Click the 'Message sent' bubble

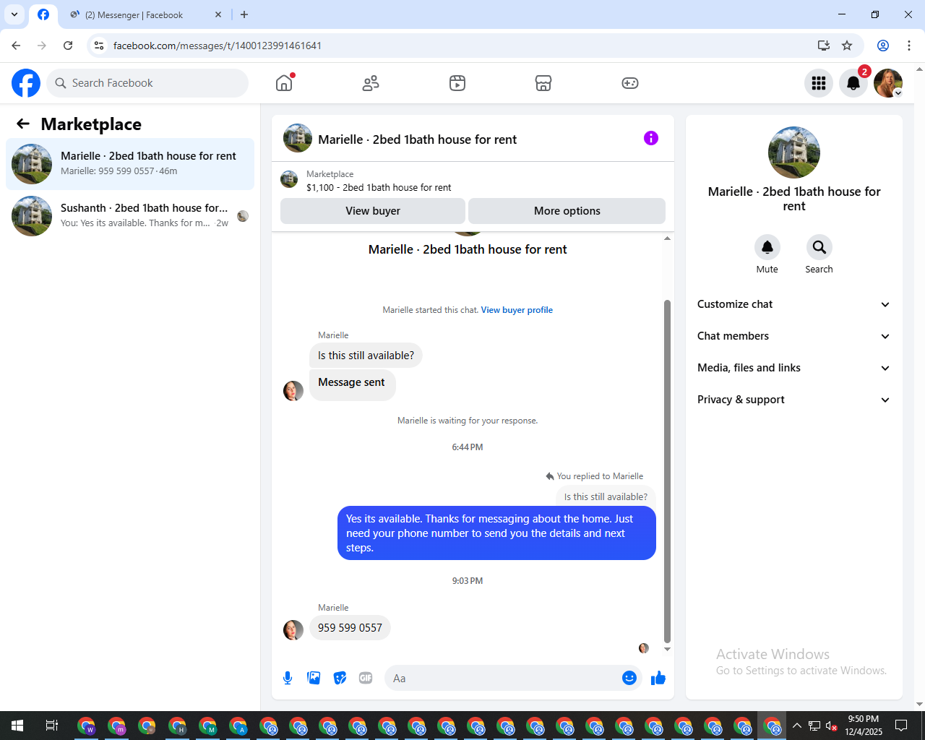click(x=352, y=384)
